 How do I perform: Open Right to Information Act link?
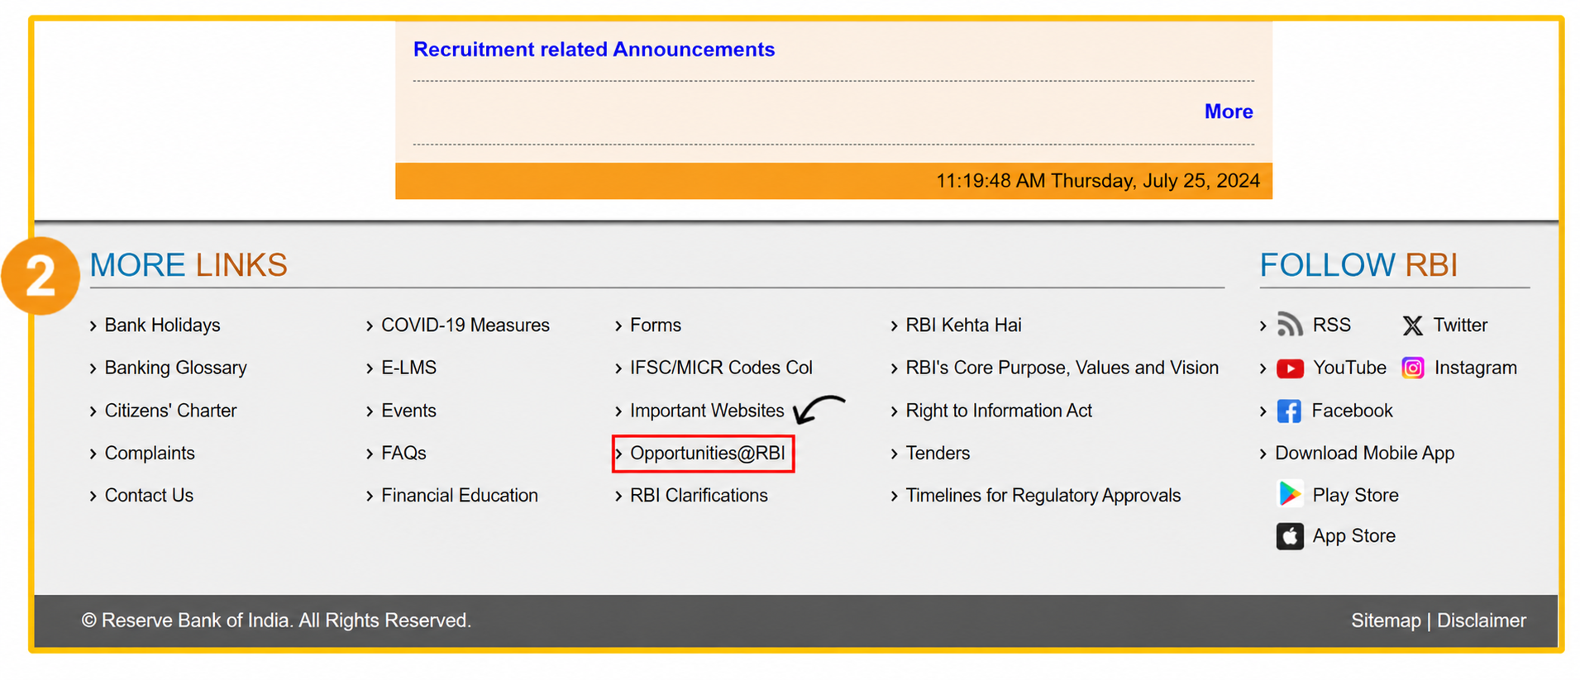pyautogui.click(x=999, y=411)
